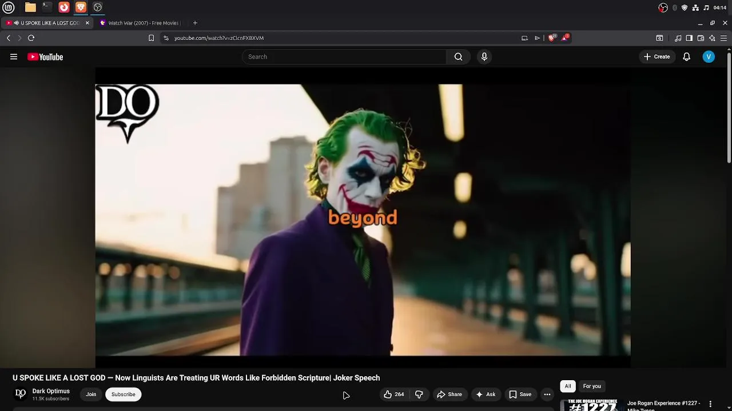732x411 pixels.
Task: Open the more actions three-dot menu
Action: pos(547,394)
